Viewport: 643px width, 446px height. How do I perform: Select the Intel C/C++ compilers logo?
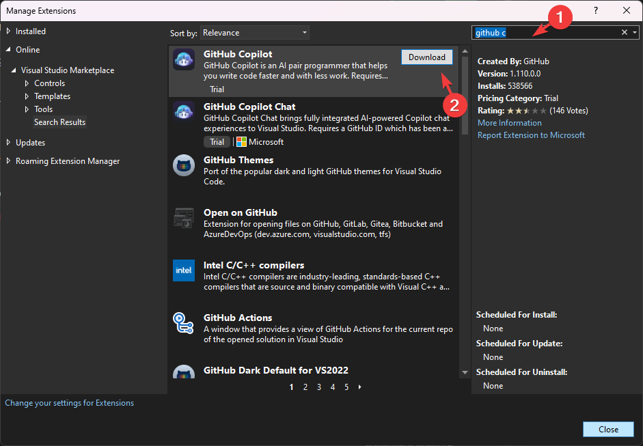pyautogui.click(x=184, y=270)
